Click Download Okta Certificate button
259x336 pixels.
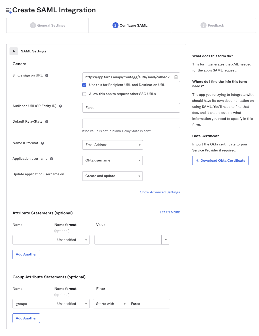point(220,160)
